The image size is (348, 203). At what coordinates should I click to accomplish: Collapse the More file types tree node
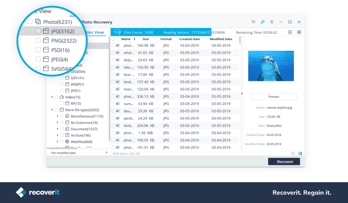(52, 110)
